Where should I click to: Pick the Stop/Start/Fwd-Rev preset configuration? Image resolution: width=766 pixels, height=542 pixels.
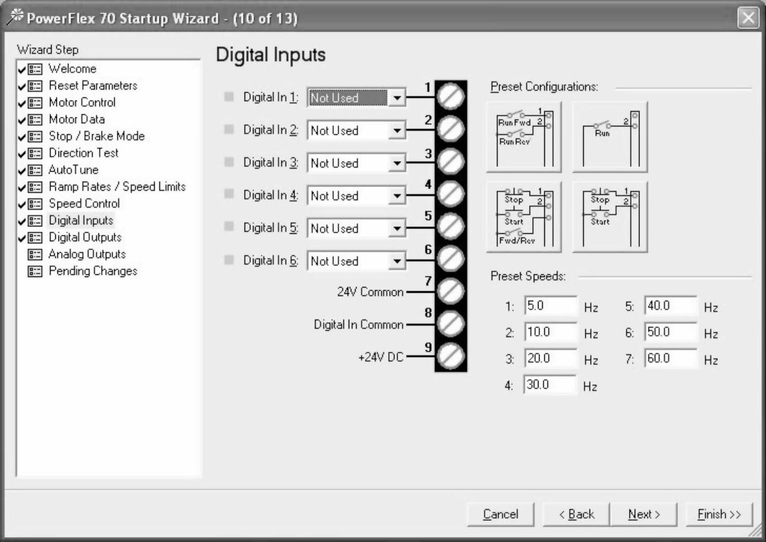click(524, 217)
